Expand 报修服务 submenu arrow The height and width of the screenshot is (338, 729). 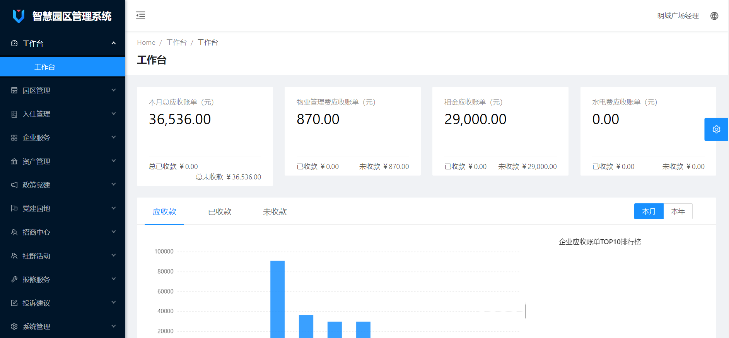point(114,279)
